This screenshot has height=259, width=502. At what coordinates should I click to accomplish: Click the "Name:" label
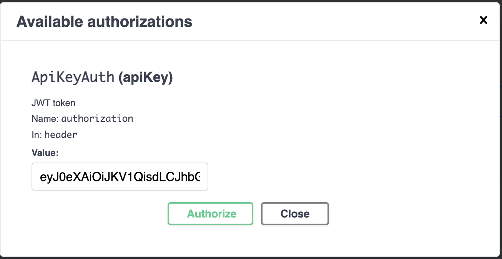(x=45, y=119)
